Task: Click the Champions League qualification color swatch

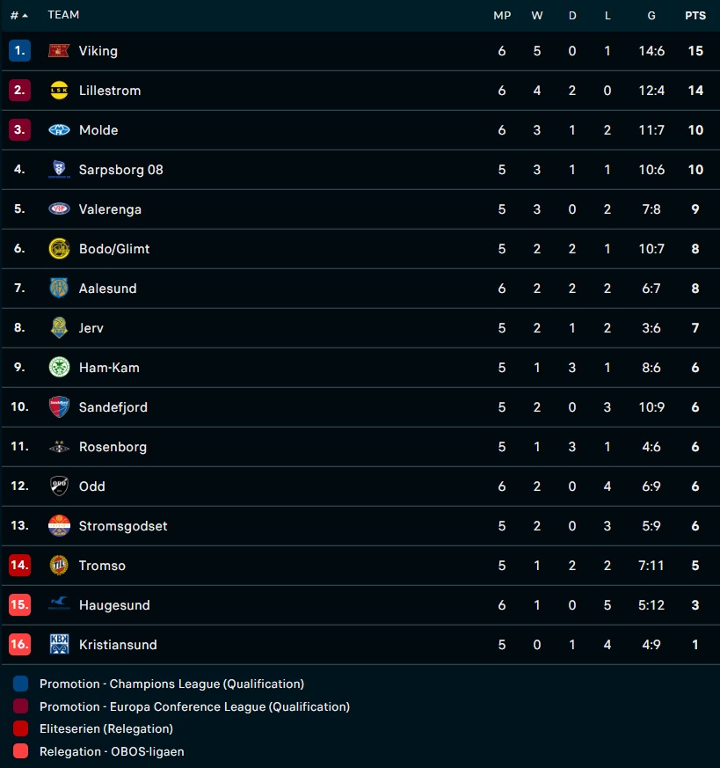Action: click(22, 682)
